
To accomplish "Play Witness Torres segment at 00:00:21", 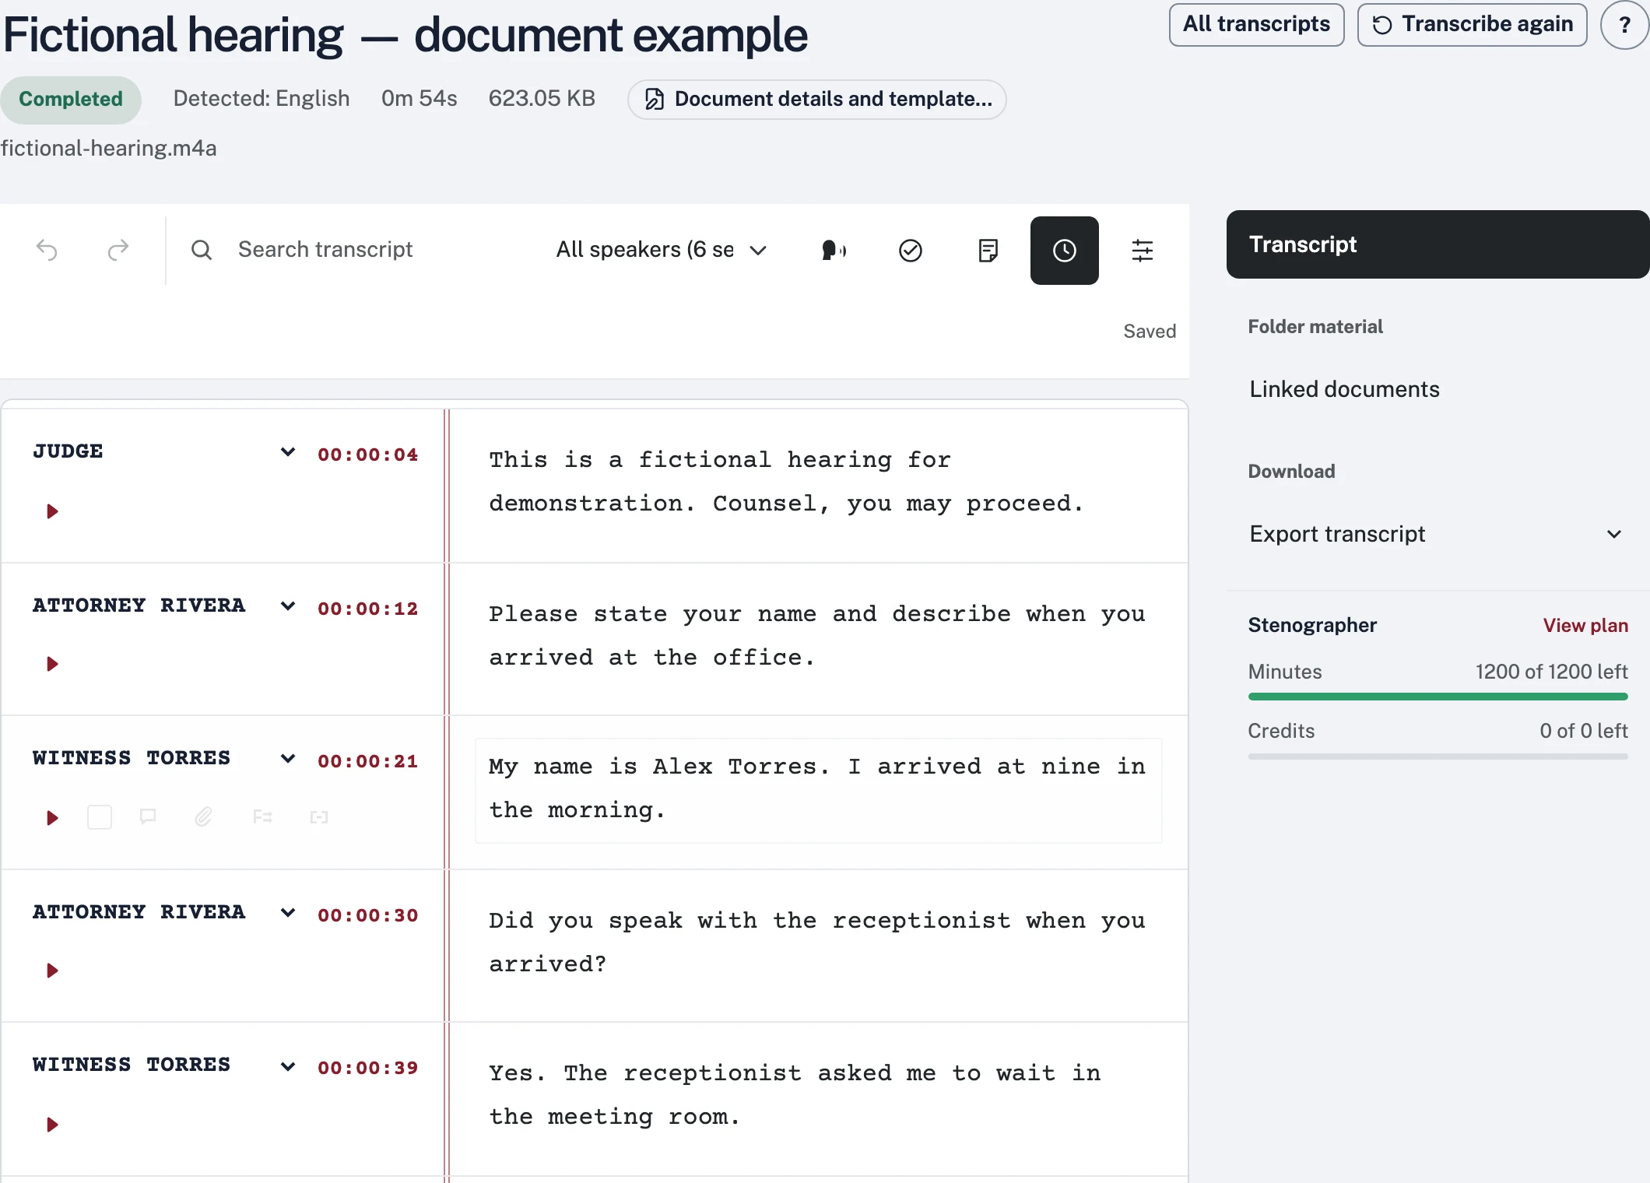I will (x=52, y=818).
